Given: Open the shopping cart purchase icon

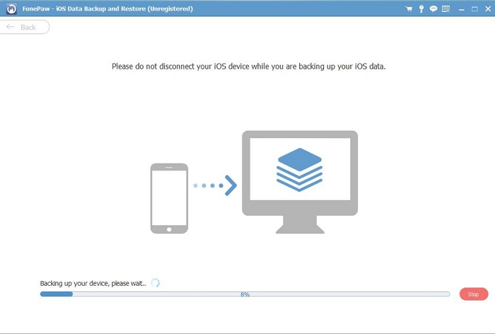Looking at the screenshot, I should tap(409, 9).
